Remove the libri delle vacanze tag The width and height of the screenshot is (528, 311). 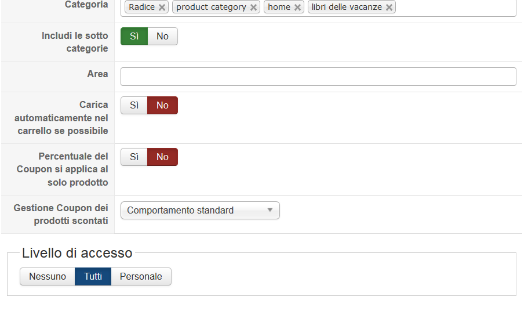(389, 8)
